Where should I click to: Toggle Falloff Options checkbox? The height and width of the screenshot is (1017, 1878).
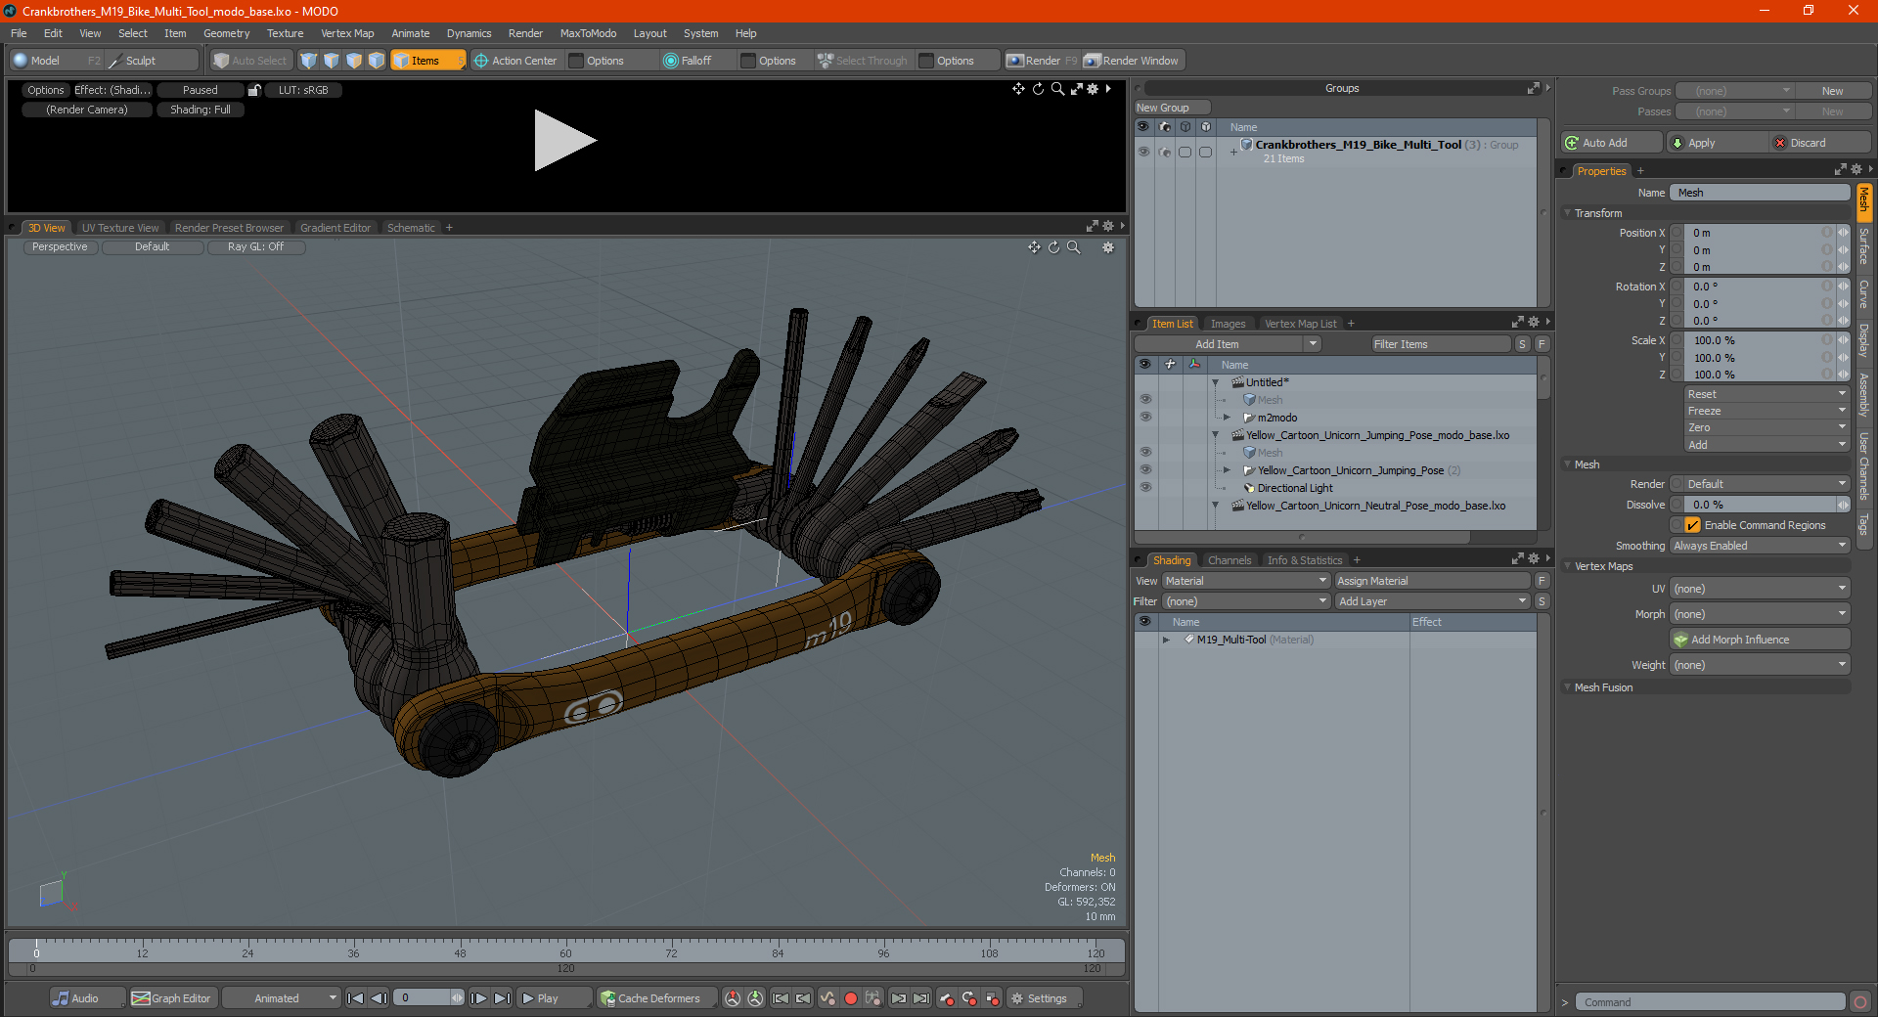pos(748,61)
